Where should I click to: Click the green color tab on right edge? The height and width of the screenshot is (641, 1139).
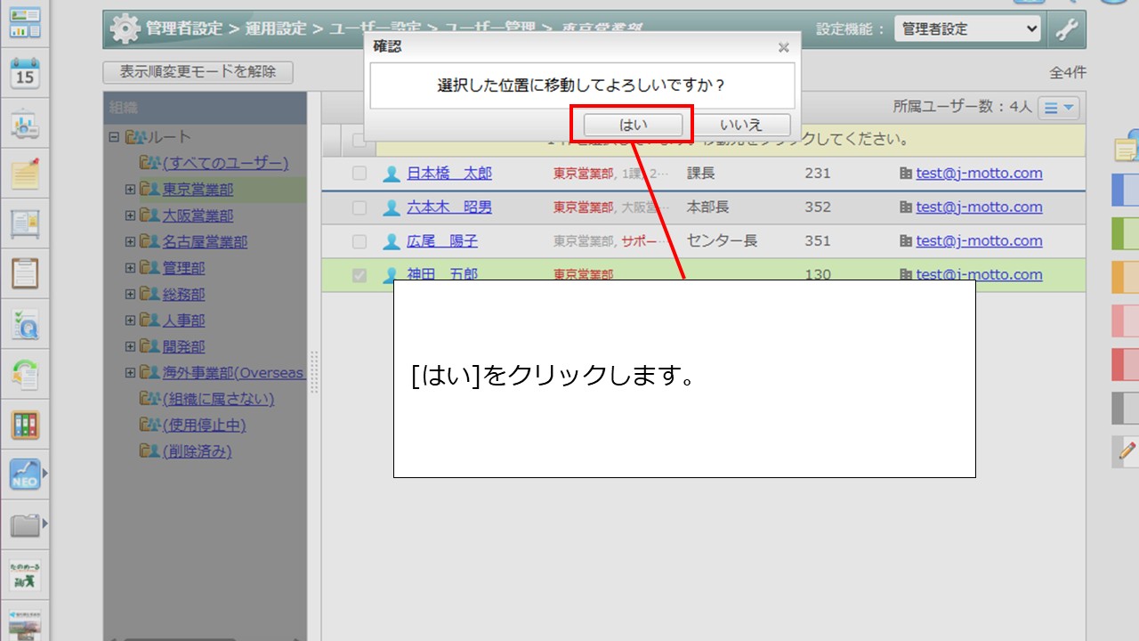coord(1125,234)
